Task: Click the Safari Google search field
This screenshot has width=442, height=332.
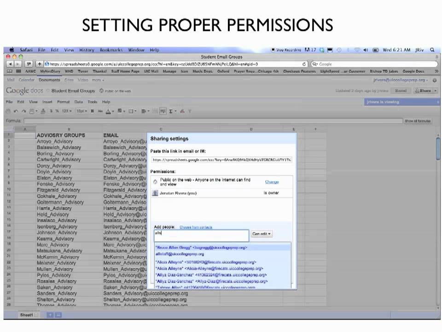Action: 374,64
